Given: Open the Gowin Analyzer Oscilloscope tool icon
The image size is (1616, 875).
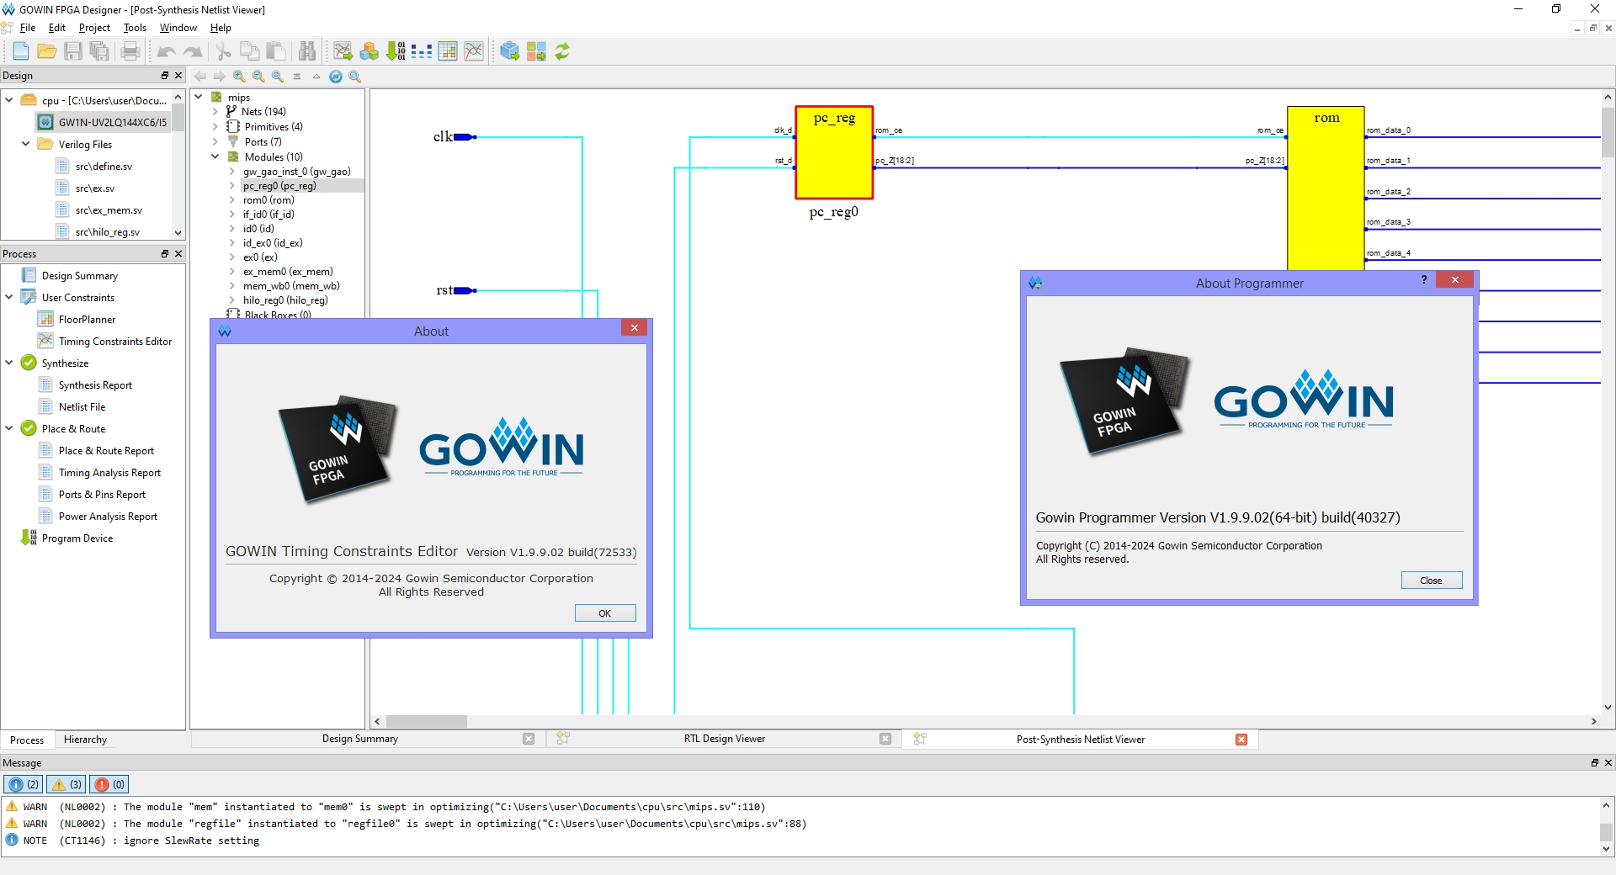Looking at the screenshot, I should (343, 51).
